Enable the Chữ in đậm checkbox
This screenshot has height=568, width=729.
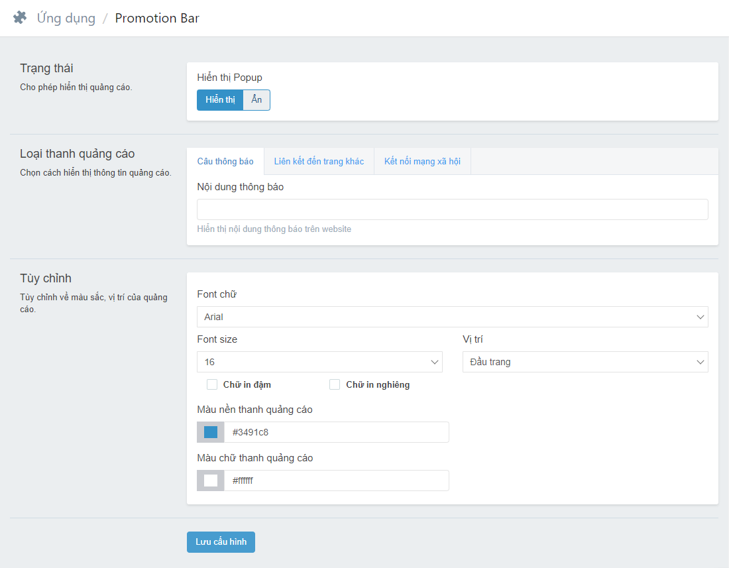point(212,384)
